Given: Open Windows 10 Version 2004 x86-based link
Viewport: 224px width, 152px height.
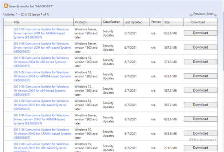Looking at the screenshot, I should tap(41, 62).
